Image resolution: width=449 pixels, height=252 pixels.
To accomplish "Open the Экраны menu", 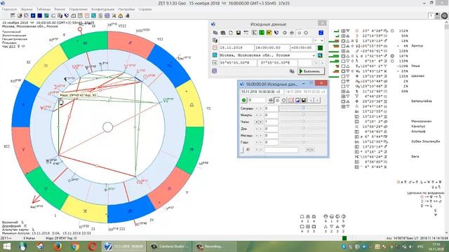I will (x=27, y=9).
